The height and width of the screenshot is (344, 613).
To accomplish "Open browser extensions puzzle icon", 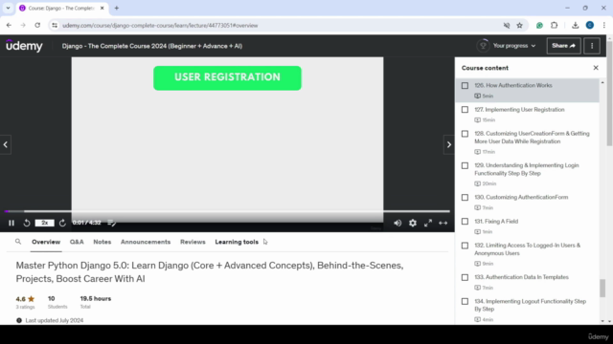I will (554, 26).
